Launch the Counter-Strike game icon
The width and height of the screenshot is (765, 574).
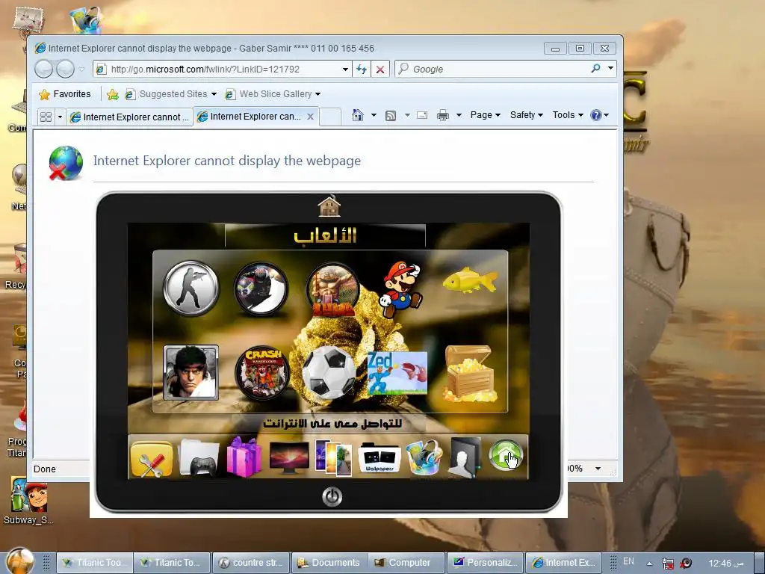coord(191,288)
